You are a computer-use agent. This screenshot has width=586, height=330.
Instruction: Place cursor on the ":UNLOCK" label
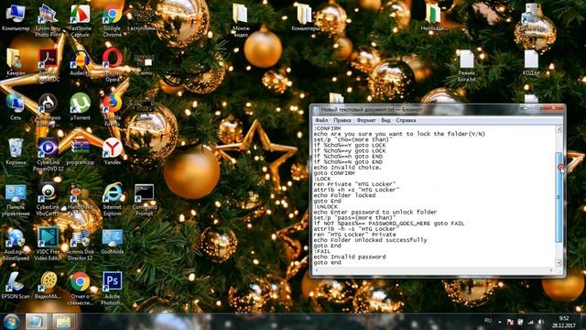tap(326, 206)
